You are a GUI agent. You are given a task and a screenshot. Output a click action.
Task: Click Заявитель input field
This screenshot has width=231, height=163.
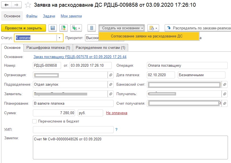[x=70, y=94]
